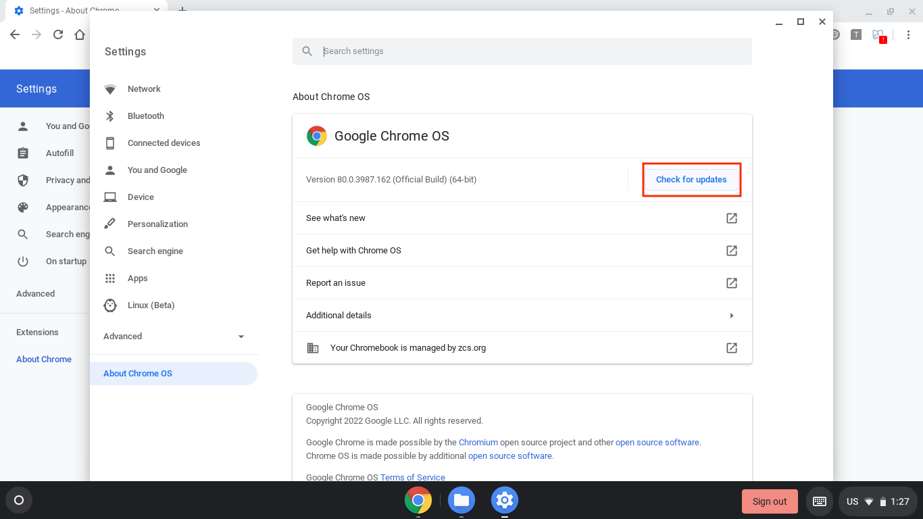Minimize the OS Settings window

pyautogui.click(x=779, y=22)
